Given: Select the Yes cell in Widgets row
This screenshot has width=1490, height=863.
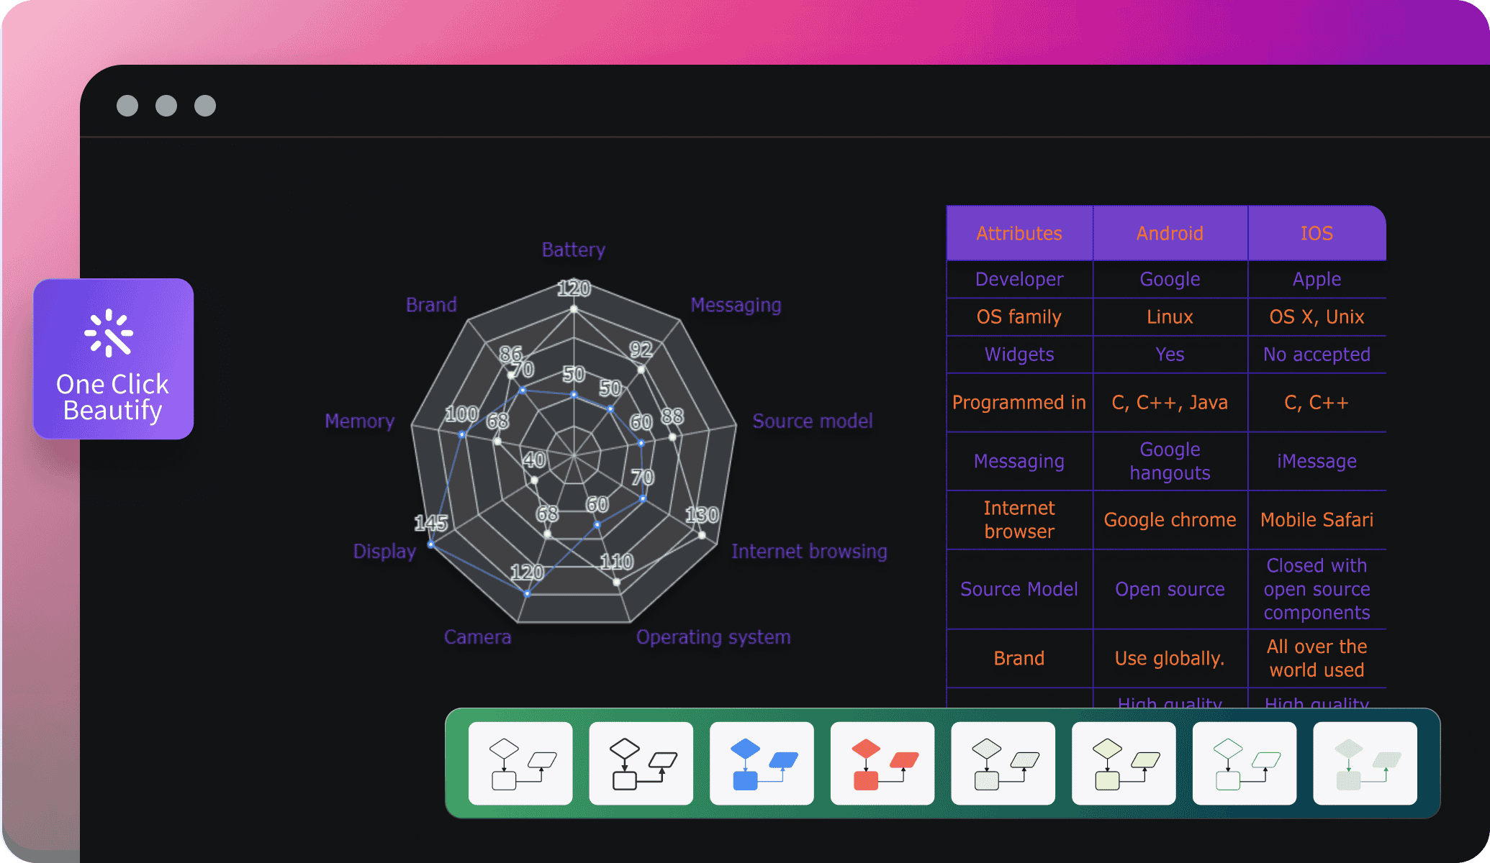Looking at the screenshot, I should click(x=1170, y=354).
